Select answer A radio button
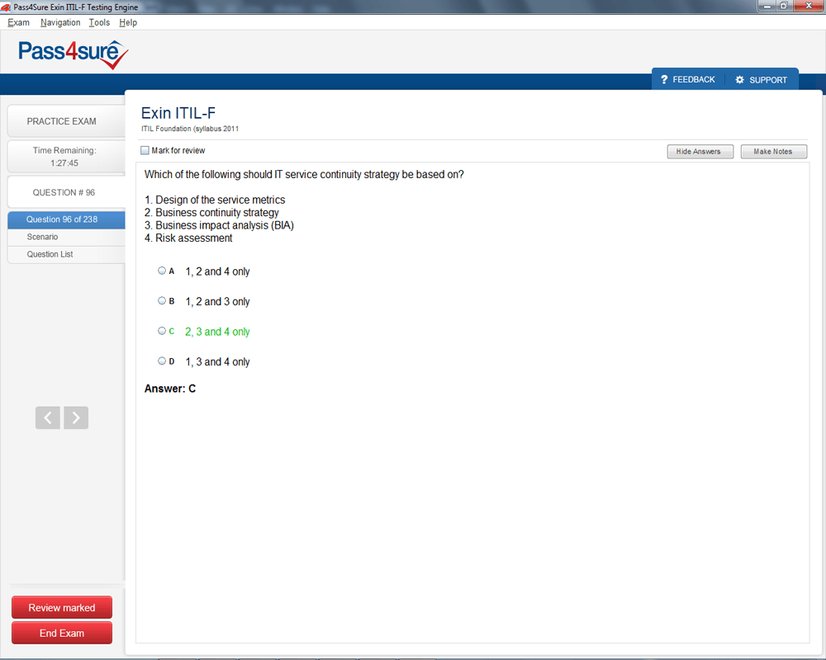The image size is (826, 660). pyautogui.click(x=162, y=271)
